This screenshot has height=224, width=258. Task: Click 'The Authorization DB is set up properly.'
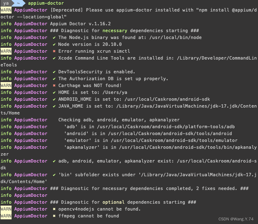click(x=113, y=79)
